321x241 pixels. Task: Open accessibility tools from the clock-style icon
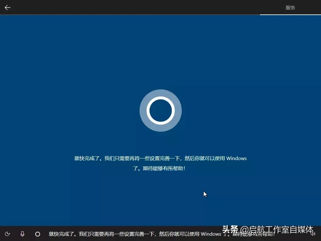[8, 234]
